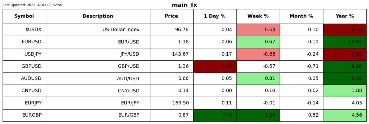Select the Year % column header
The image size is (369, 124).
pos(345,16)
